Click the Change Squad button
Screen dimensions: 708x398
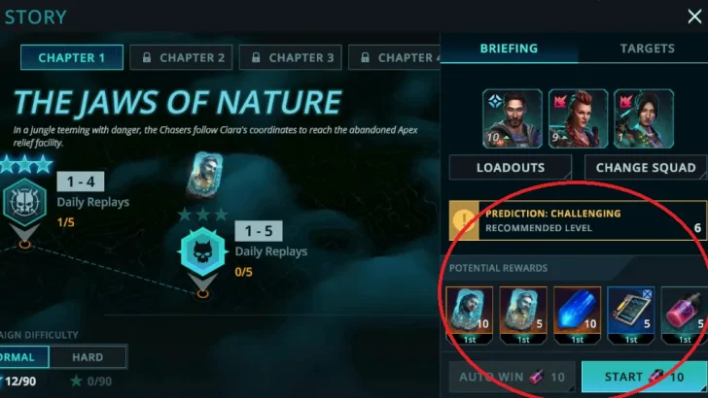[646, 167]
